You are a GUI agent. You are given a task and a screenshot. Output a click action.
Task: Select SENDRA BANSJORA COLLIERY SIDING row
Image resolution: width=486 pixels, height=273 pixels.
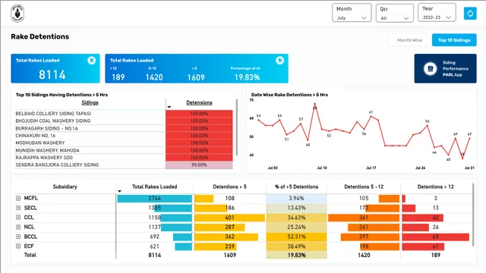pos(124,165)
